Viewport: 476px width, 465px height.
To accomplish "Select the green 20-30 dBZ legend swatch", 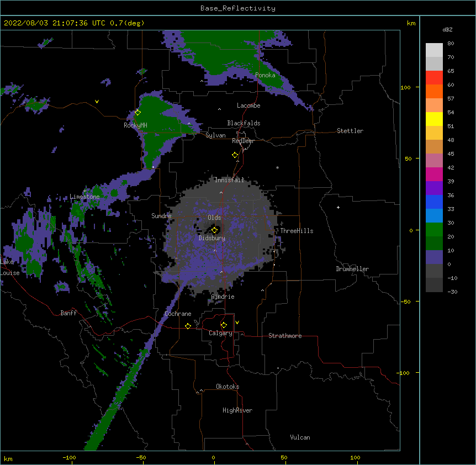I will (434, 230).
